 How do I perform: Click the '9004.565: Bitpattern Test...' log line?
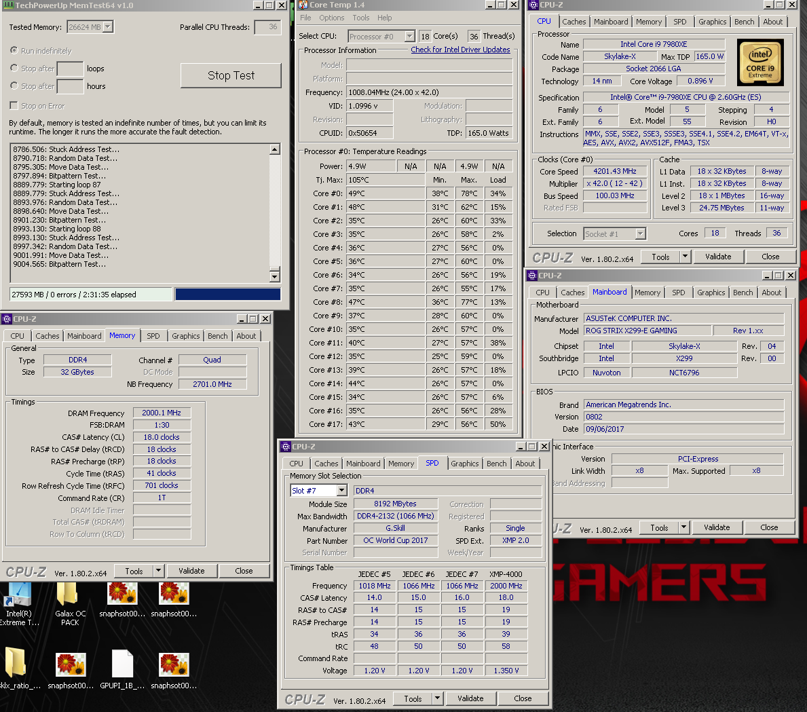(60, 264)
